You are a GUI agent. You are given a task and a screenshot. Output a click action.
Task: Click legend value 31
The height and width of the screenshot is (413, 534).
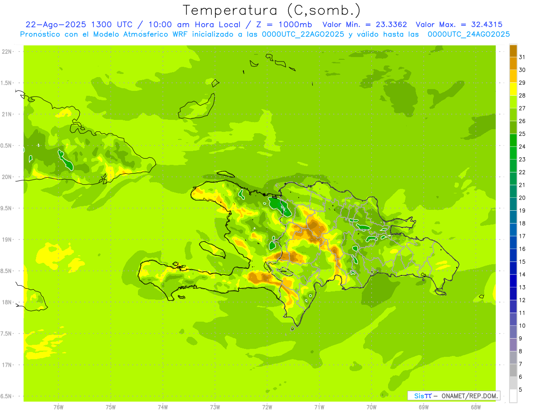[x=522, y=57]
